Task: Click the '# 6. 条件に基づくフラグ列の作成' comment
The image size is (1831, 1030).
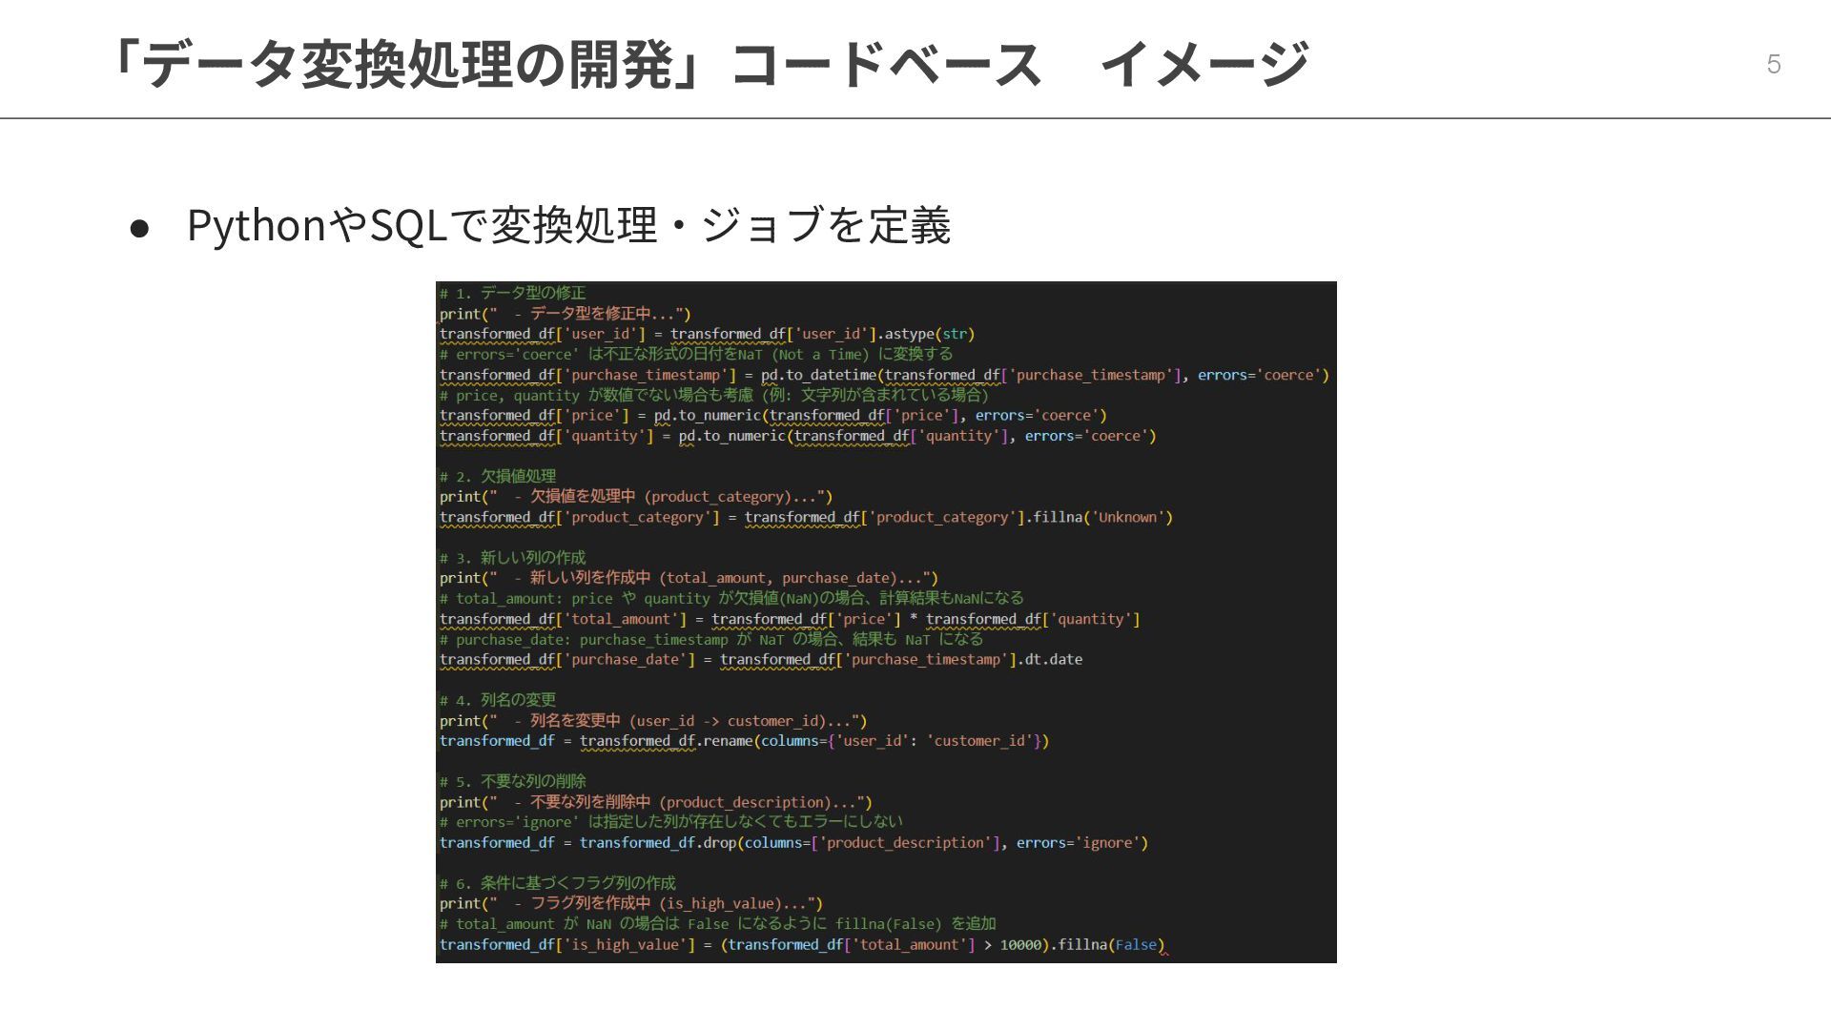Action: click(x=558, y=883)
